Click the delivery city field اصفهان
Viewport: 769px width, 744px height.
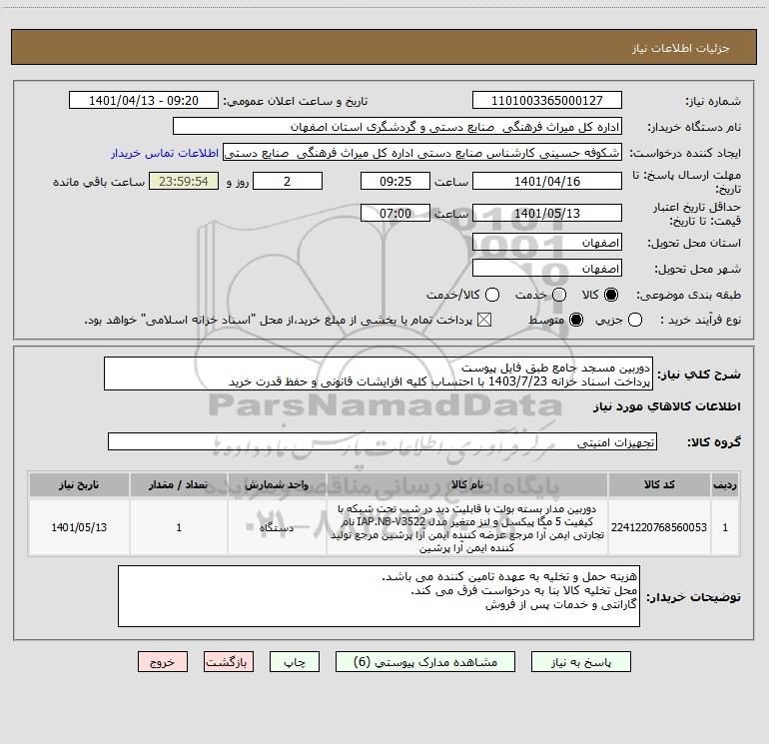coord(547,268)
